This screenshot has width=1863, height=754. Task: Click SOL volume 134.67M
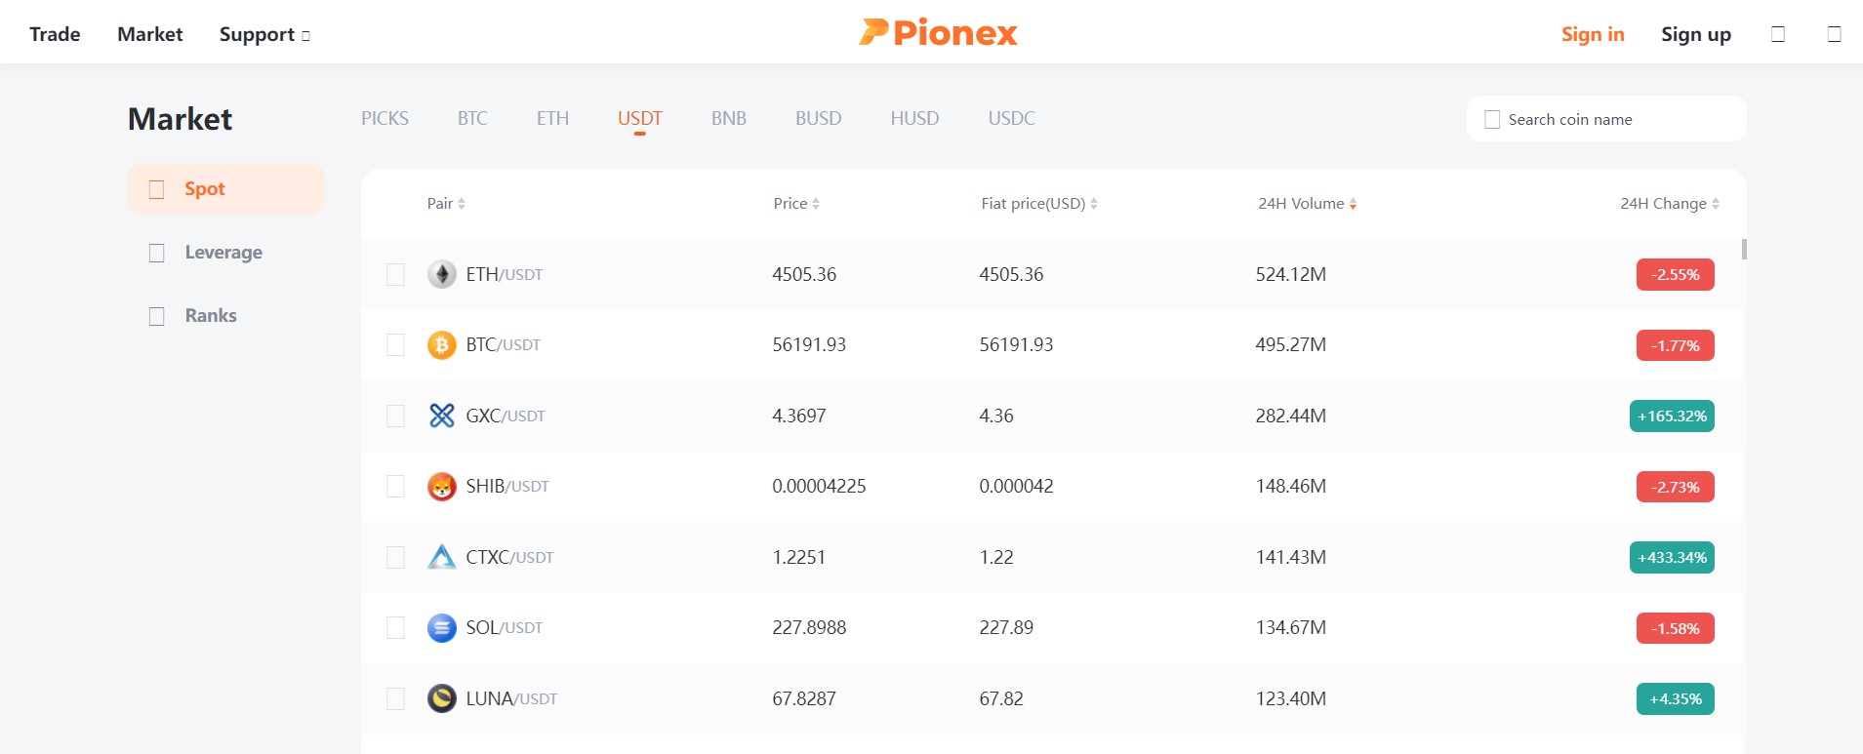(x=1290, y=627)
